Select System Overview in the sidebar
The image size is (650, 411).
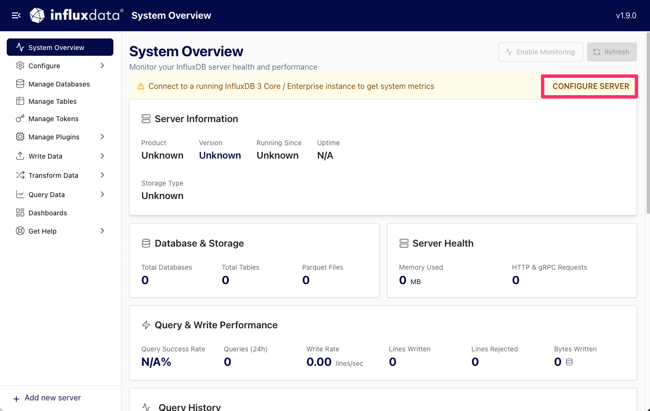(60, 47)
